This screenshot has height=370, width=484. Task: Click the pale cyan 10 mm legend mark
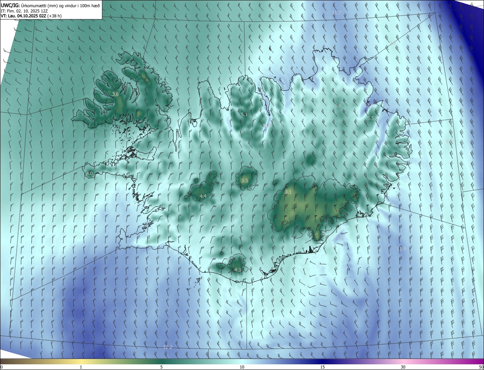coord(242,367)
